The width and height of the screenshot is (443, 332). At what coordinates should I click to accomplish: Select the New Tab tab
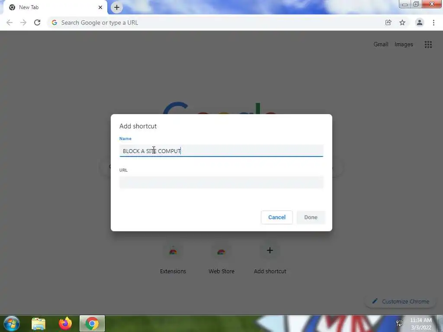pyautogui.click(x=56, y=7)
